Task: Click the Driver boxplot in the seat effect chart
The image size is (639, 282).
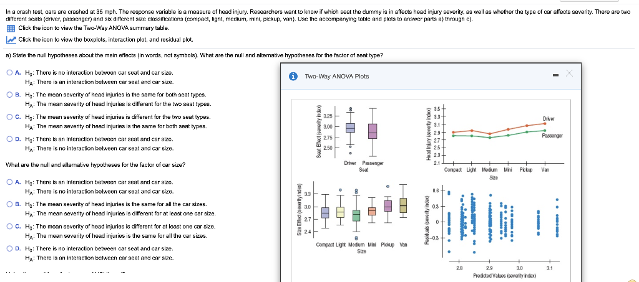Action: [351, 128]
